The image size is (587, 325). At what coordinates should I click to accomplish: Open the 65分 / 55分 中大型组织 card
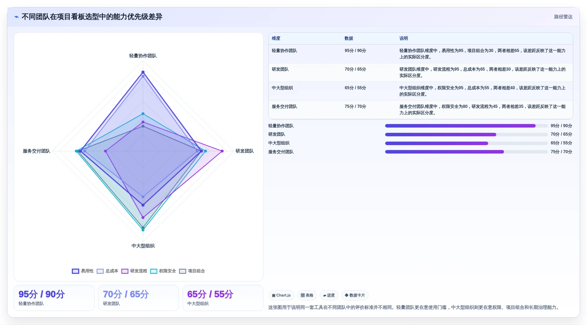(x=223, y=298)
